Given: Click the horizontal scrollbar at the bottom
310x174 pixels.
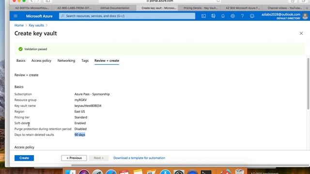Looking at the screenshot, I should 190,165.
